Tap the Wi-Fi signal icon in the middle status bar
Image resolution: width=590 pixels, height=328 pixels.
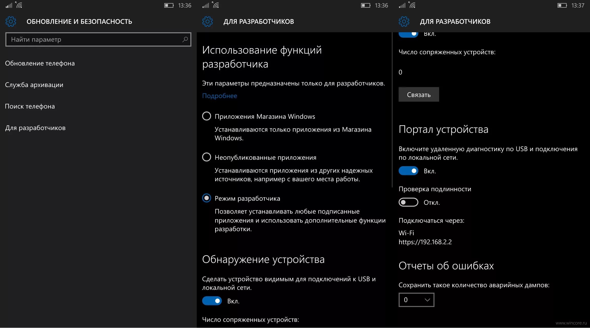[215, 5]
